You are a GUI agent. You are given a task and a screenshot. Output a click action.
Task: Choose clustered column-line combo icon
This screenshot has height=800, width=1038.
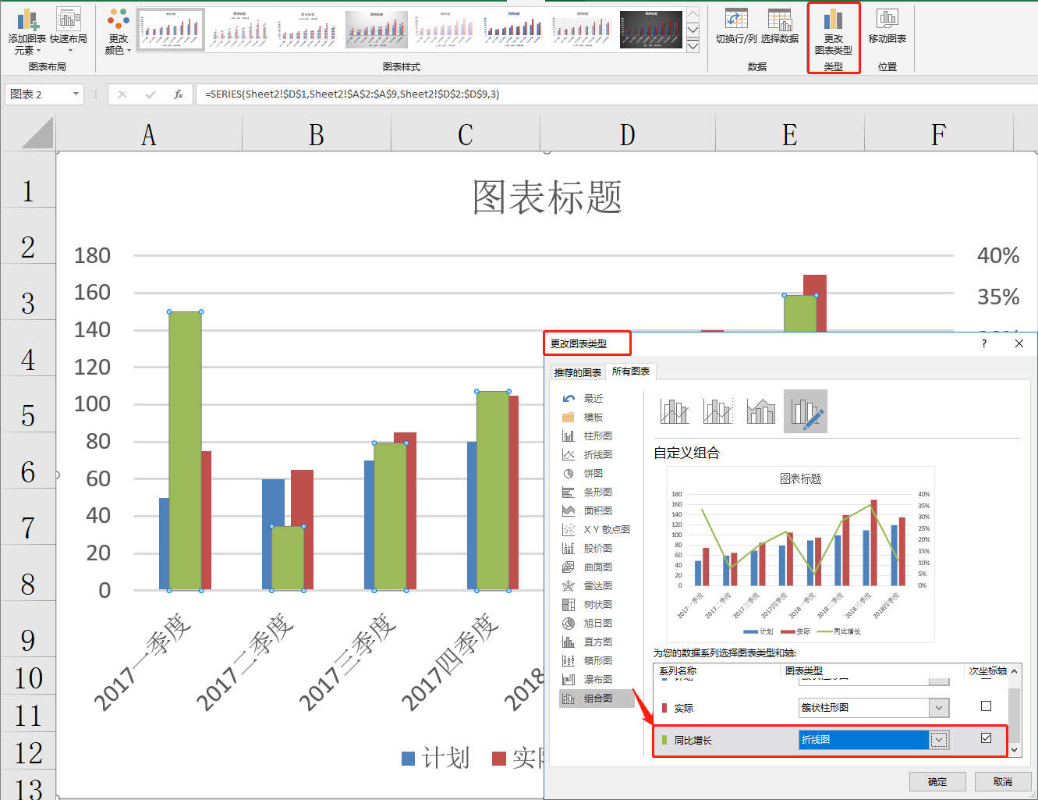tap(675, 411)
